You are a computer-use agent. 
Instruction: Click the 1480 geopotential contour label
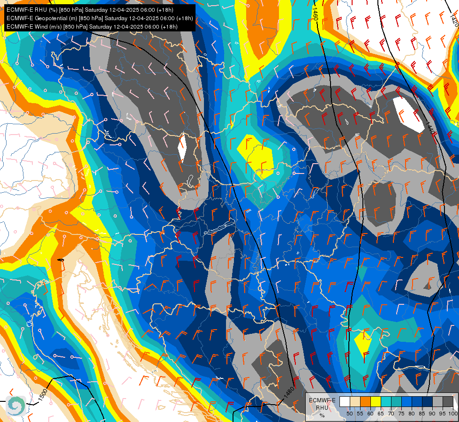289,392
